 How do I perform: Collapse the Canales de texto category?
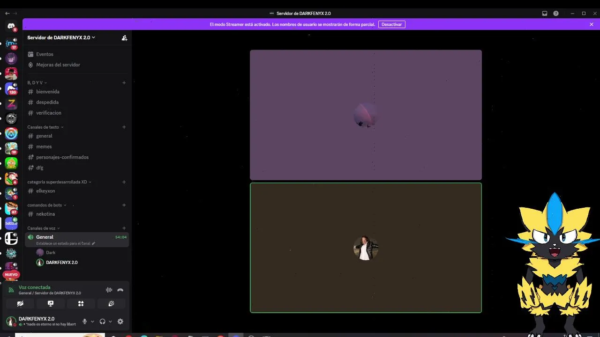[45, 127]
